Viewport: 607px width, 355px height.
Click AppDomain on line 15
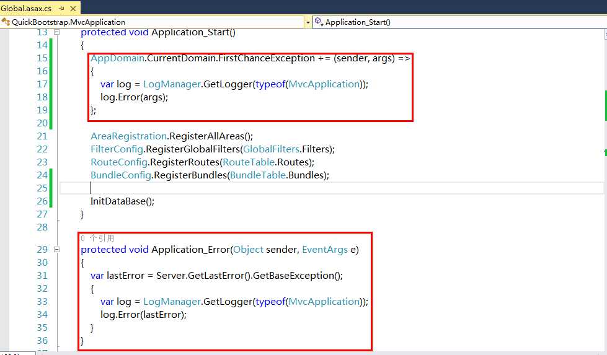pos(117,58)
